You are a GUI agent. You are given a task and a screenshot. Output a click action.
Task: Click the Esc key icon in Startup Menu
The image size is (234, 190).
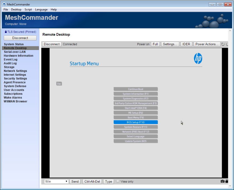tap(59, 84)
